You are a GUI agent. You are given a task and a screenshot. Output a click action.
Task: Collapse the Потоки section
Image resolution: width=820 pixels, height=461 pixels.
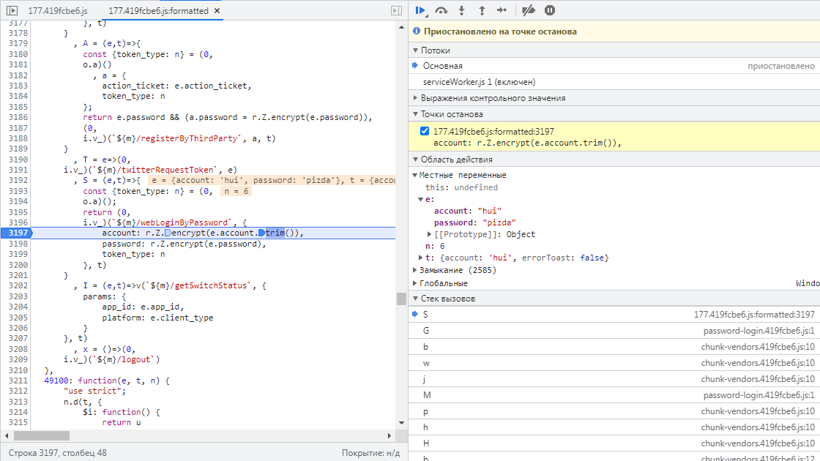(436, 50)
